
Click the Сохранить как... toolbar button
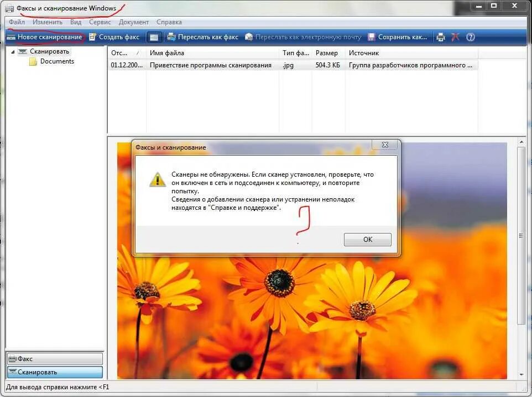[x=397, y=37]
